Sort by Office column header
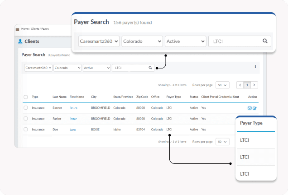This screenshot has width=288, height=195. click(x=155, y=97)
